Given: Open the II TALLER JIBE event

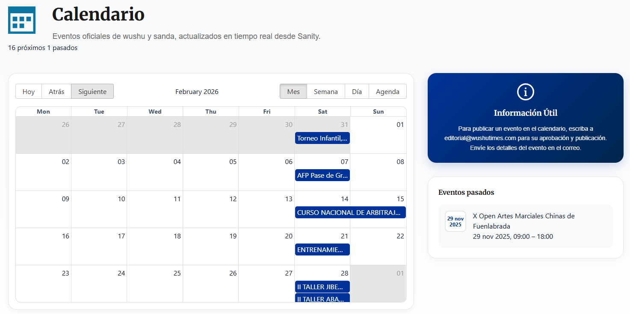Looking at the screenshot, I should (x=322, y=287).
